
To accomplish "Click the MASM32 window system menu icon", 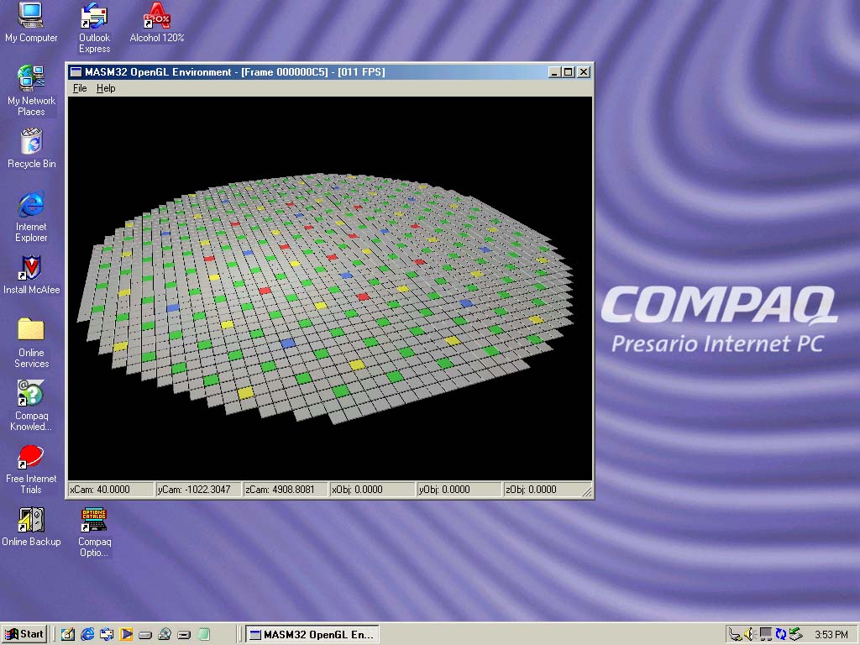I will pos(76,72).
